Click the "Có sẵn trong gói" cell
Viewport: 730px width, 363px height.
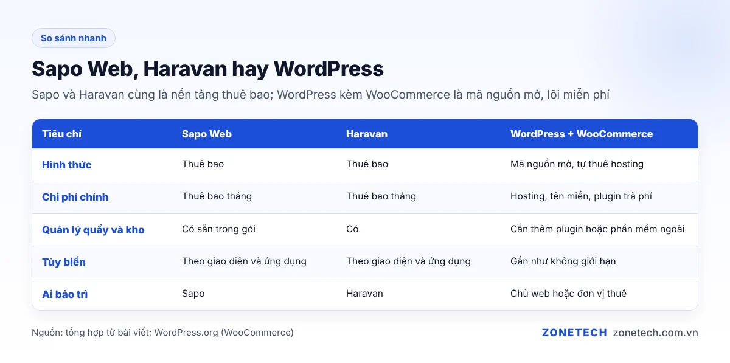coord(218,229)
